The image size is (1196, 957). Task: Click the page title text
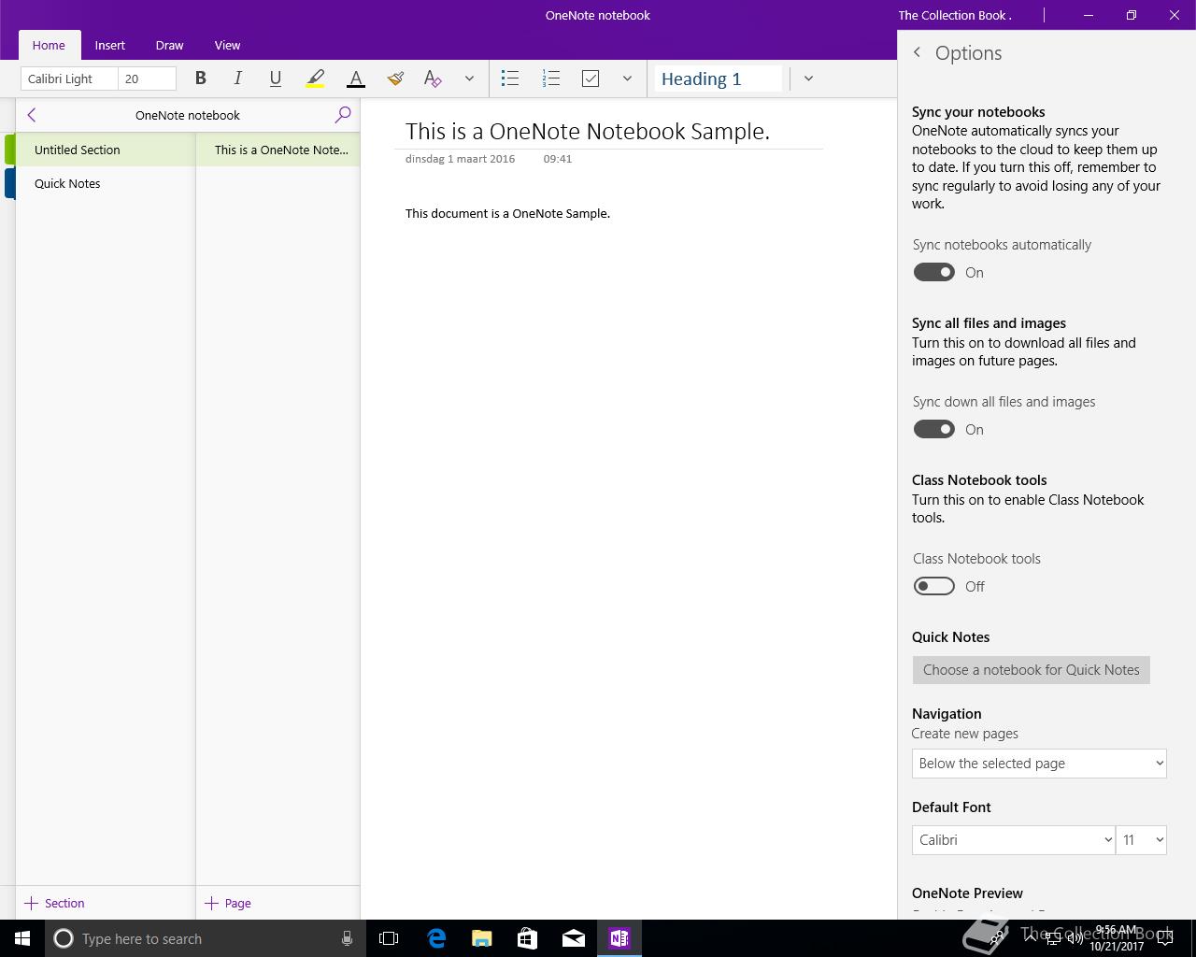coord(587,131)
